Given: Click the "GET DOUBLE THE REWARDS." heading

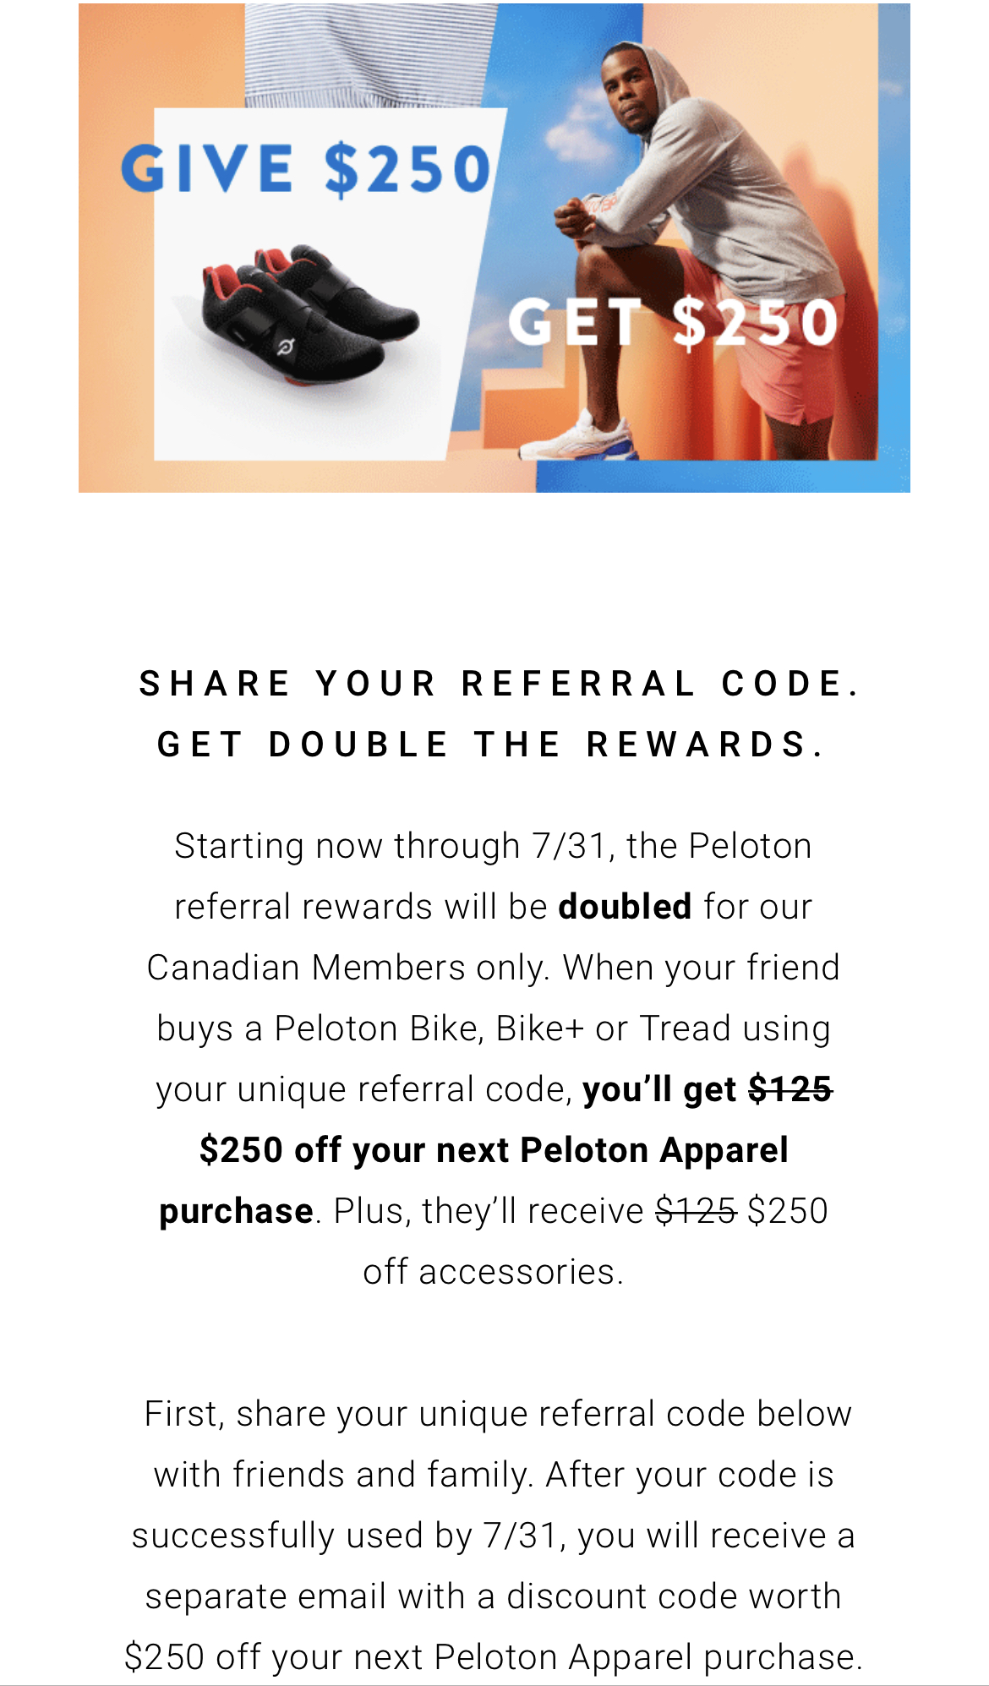Looking at the screenshot, I should (492, 745).
